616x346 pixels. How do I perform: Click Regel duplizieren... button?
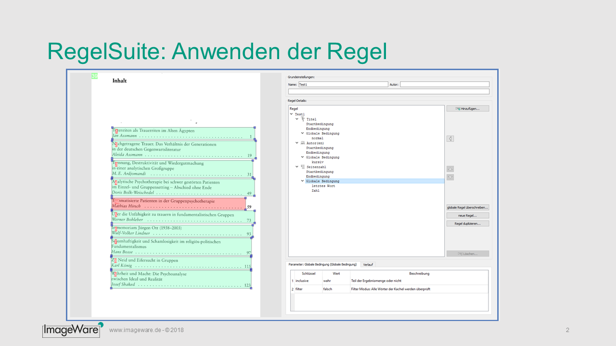click(467, 224)
